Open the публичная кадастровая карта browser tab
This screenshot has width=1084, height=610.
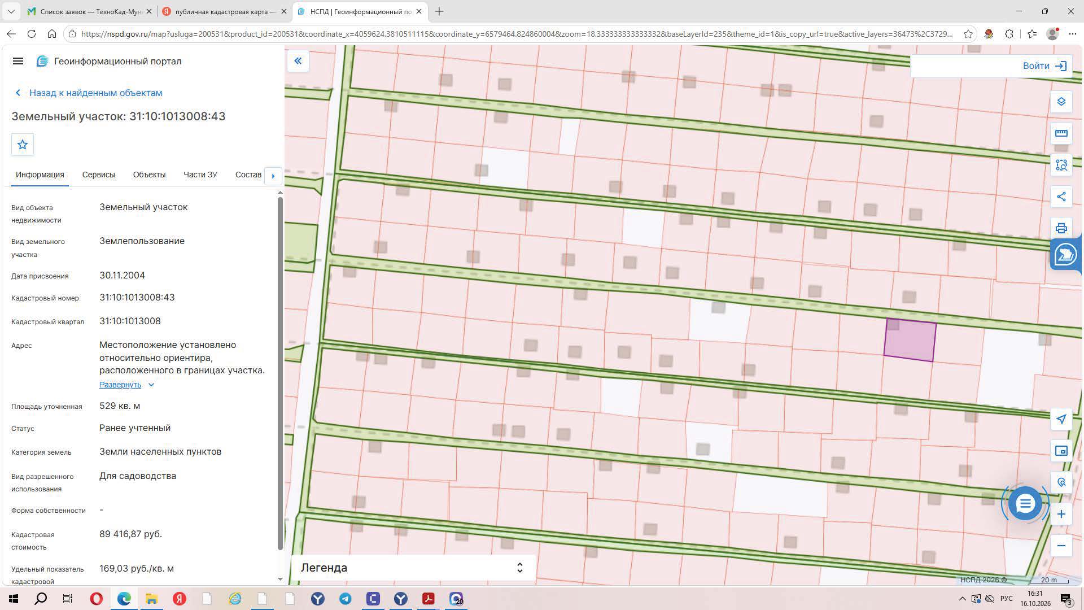point(224,11)
